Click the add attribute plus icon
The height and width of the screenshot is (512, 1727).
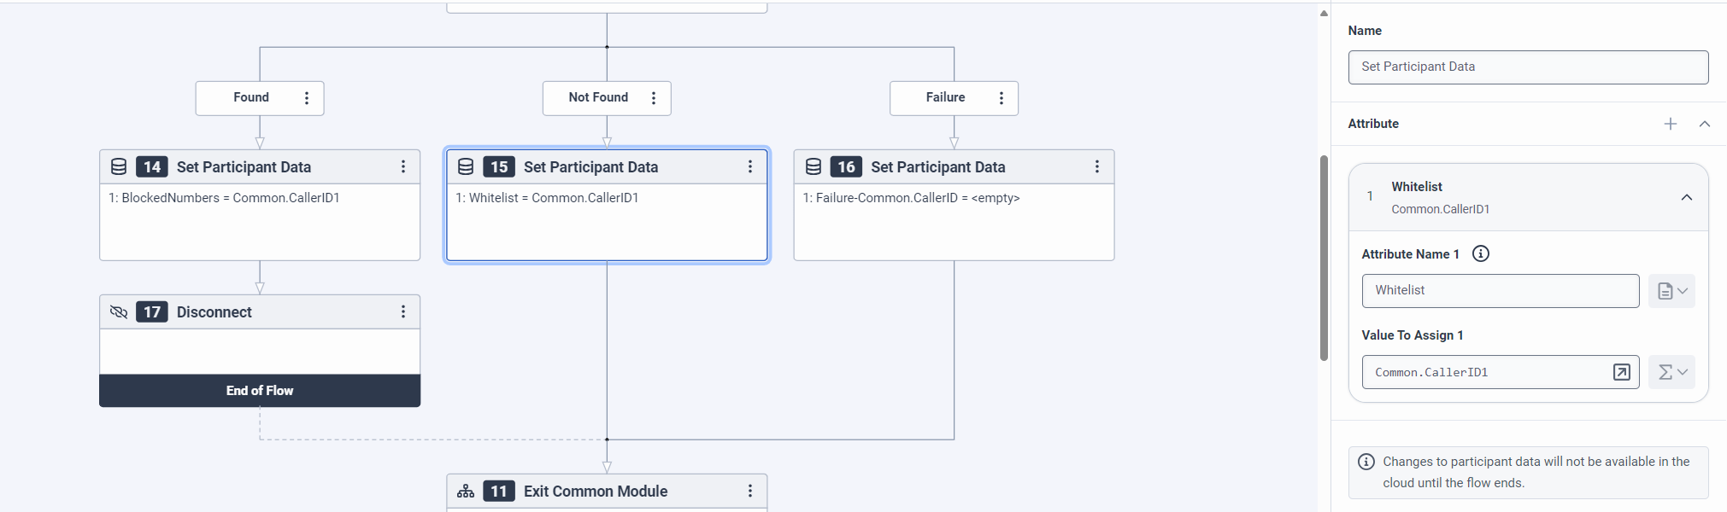[x=1671, y=124]
